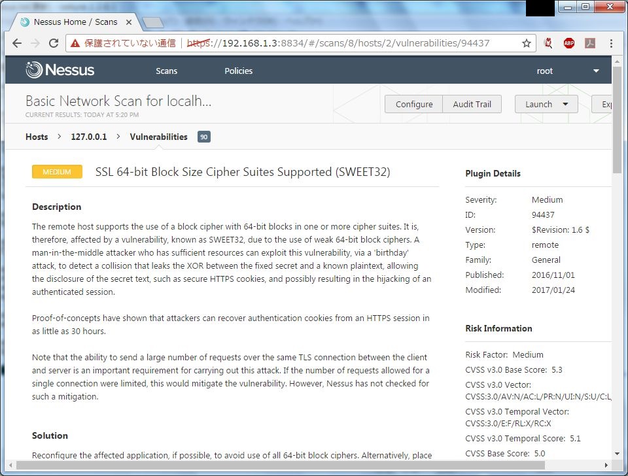Go to the Hosts breadcrumb

tap(37, 137)
